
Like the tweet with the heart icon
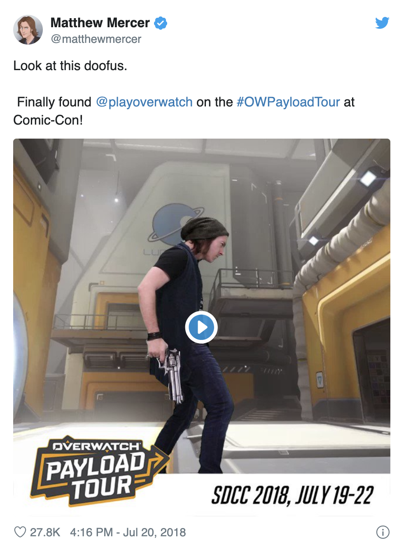(x=20, y=532)
